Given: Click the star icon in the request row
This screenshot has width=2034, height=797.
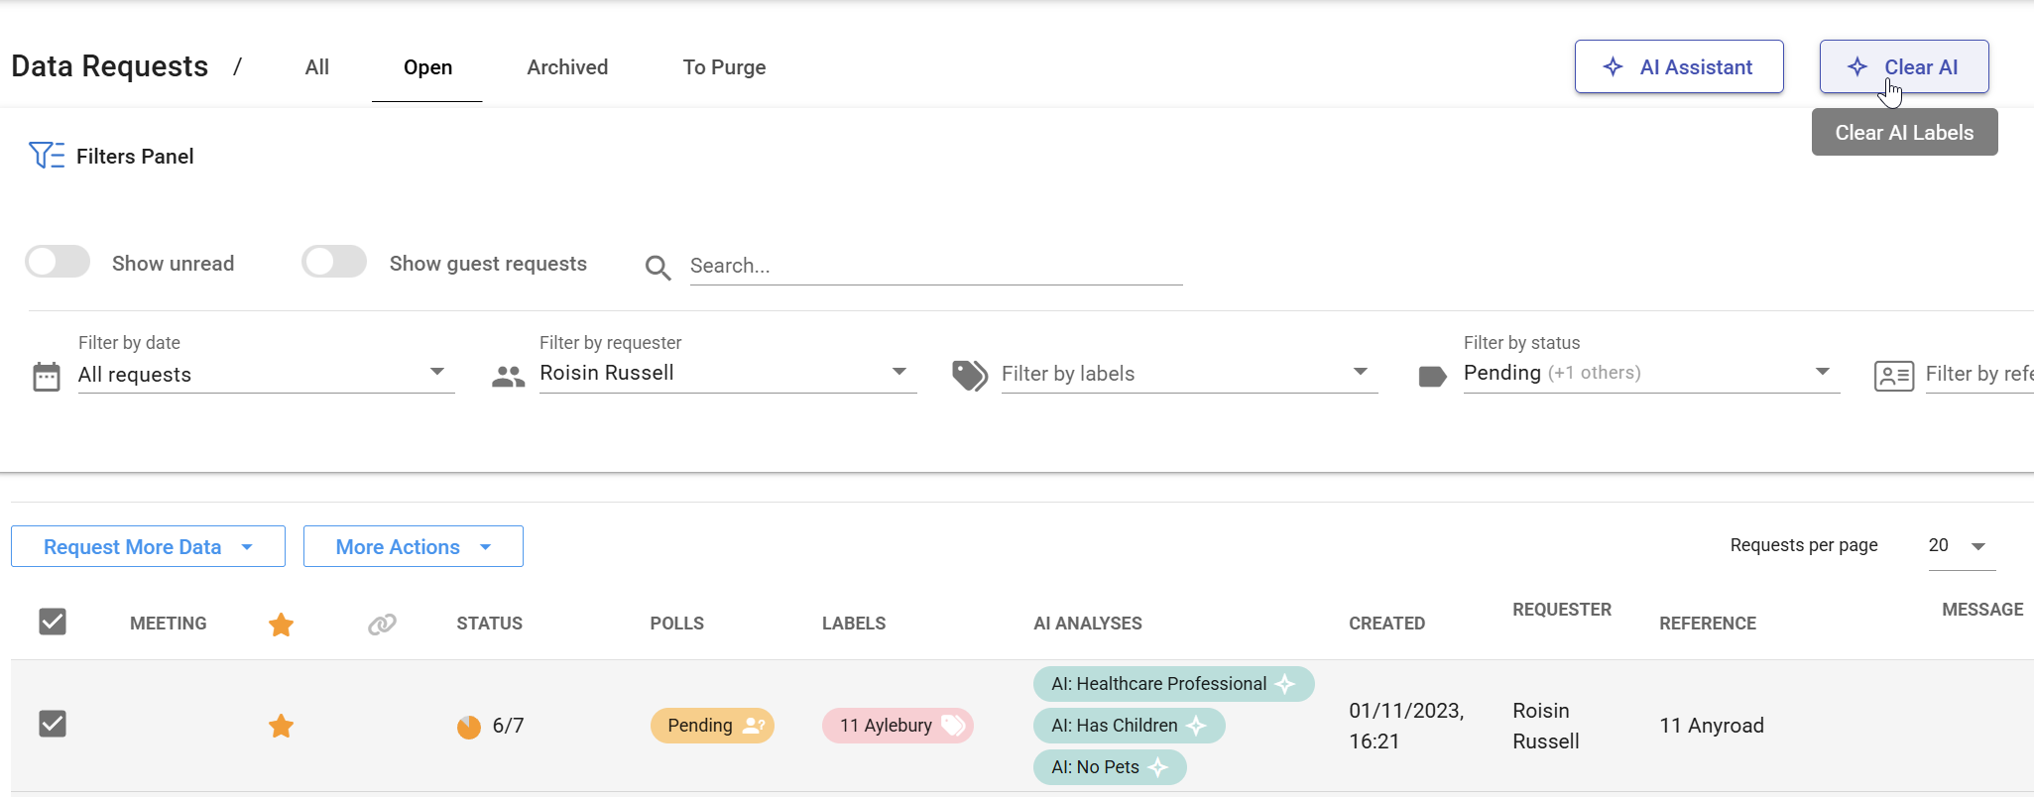Looking at the screenshot, I should 282,726.
